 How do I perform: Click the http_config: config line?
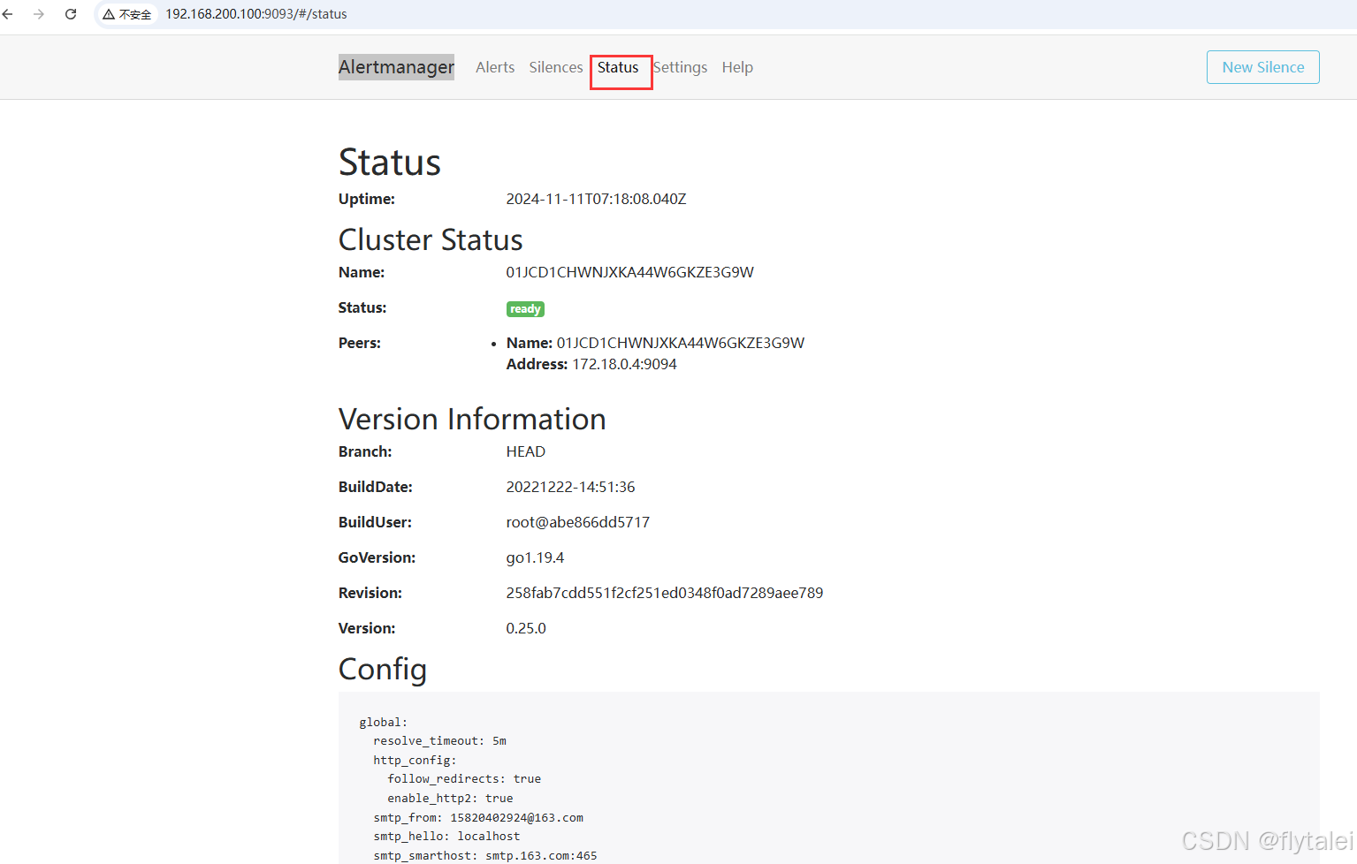[415, 761]
